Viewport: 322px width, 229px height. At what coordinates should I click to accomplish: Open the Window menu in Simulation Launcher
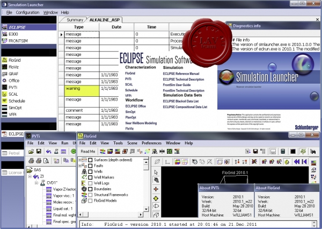click(x=50, y=12)
